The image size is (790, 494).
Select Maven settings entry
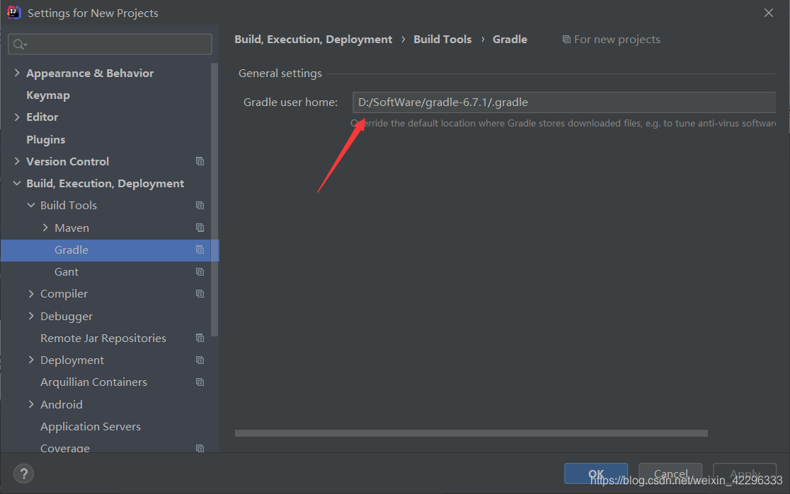click(x=72, y=228)
